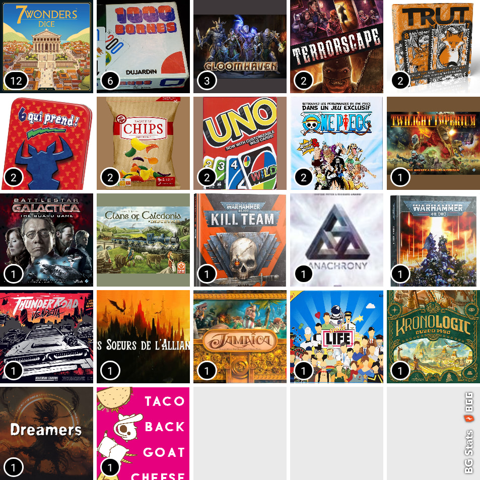Image resolution: width=480 pixels, height=480 pixels.
Task: Select the 1000 Bornes game thumbnail
Action: pyautogui.click(x=143, y=46)
